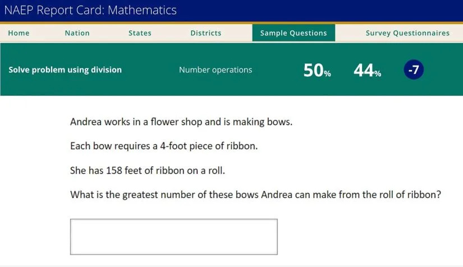Click the line 'She has 158 feet of ribbon'
The width and height of the screenshot is (463, 267).
click(148, 171)
